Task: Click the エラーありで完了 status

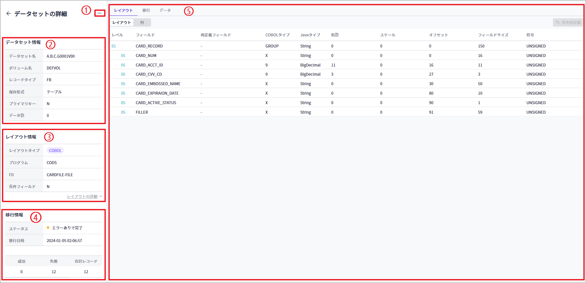Action: (67, 228)
